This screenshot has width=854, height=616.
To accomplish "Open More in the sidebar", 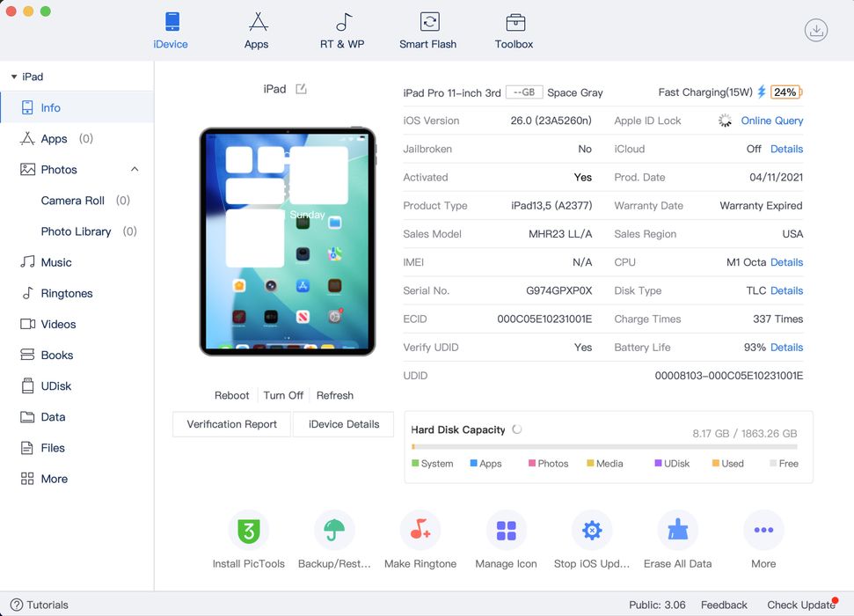I will point(77,479).
